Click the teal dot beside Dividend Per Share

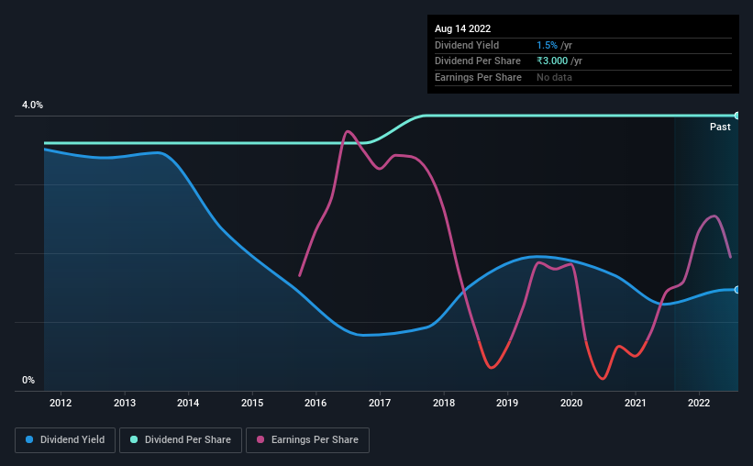[x=134, y=440]
